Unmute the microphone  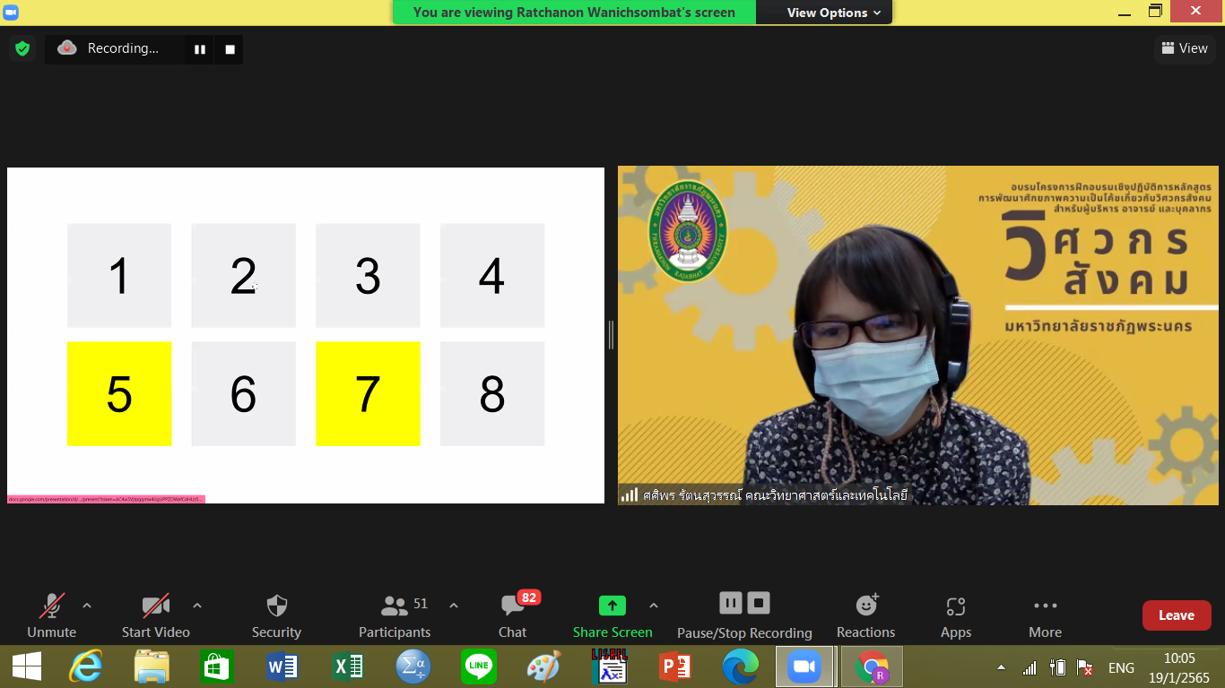tap(51, 616)
